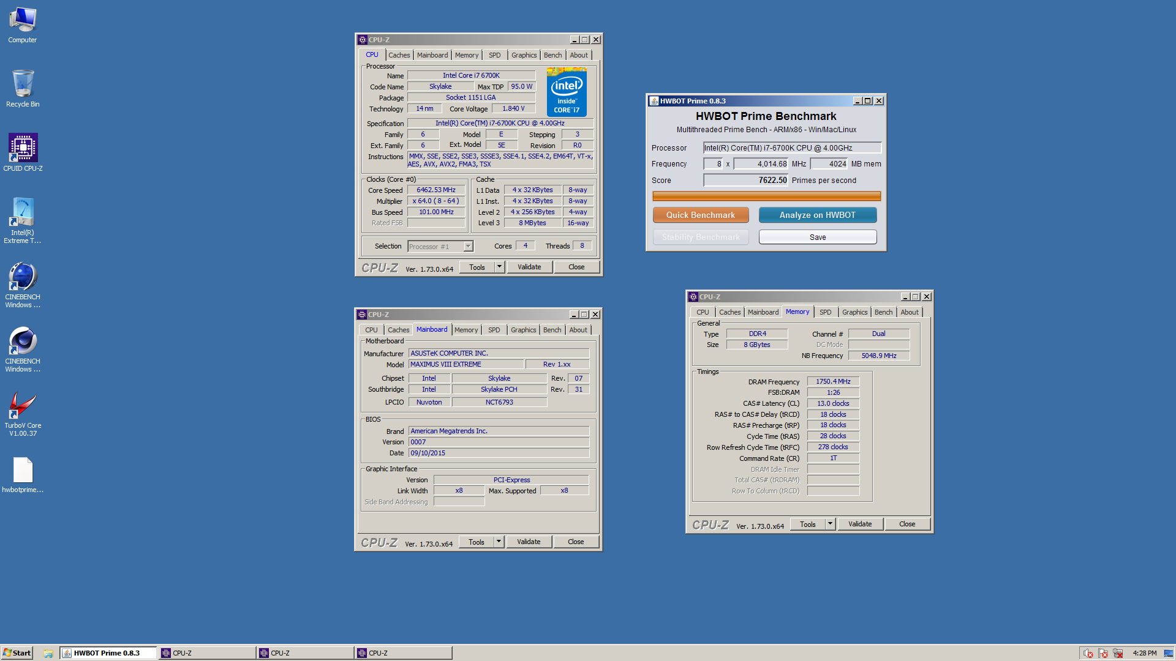The width and height of the screenshot is (1176, 661).
Task: Launch Intel(R) Extreme Tuning shortcut
Action: [23, 221]
